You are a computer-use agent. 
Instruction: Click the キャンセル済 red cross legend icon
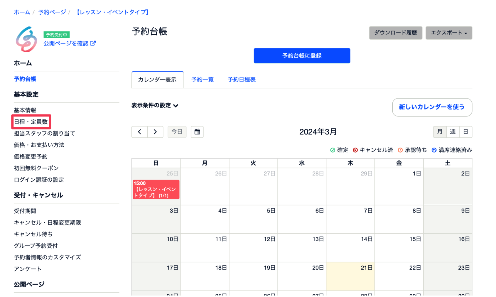click(x=355, y=150)
